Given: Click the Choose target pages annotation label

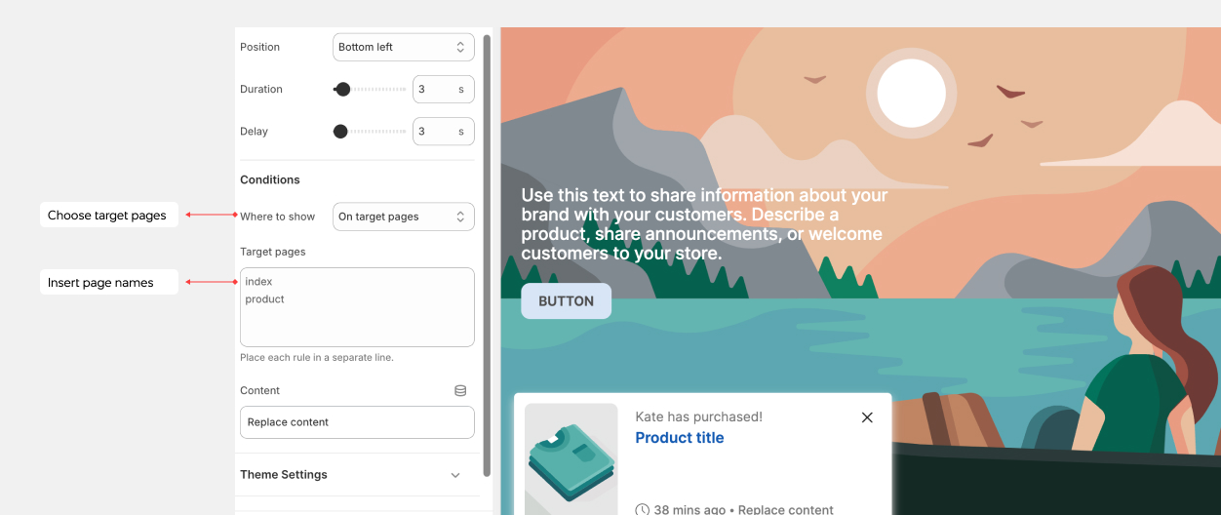Looking at the screenshot, I should tap(107, 216).
